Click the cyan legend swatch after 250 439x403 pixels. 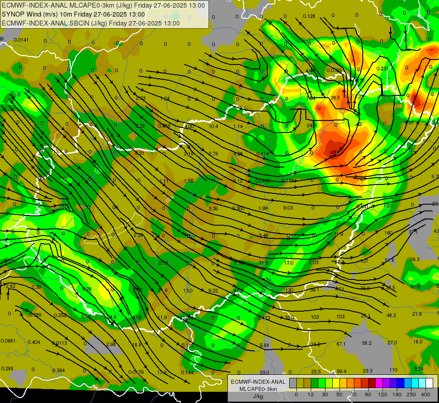(x=415, y=383)
